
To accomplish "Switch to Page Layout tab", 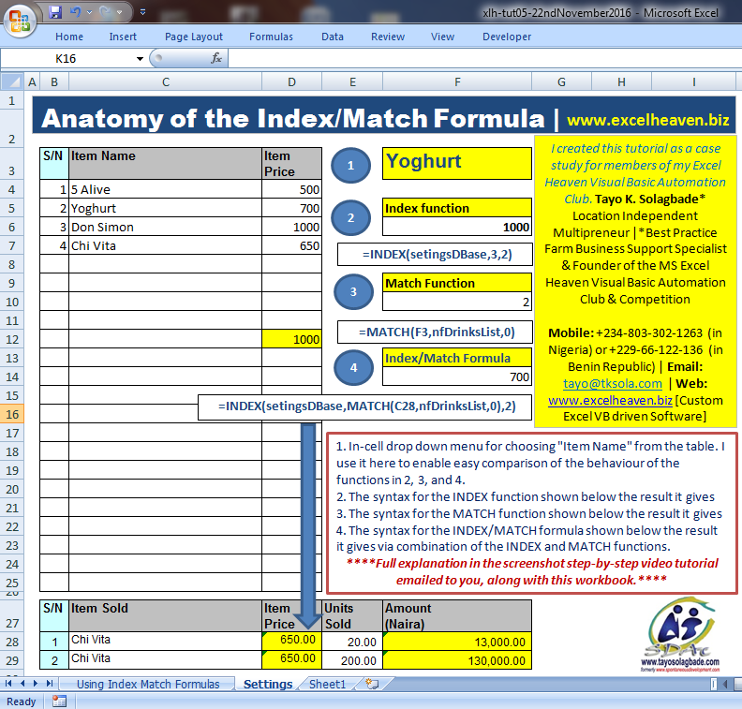I will point(194,37).
